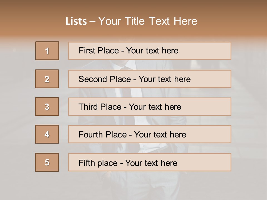Click the number 1 box

[47, 51]
